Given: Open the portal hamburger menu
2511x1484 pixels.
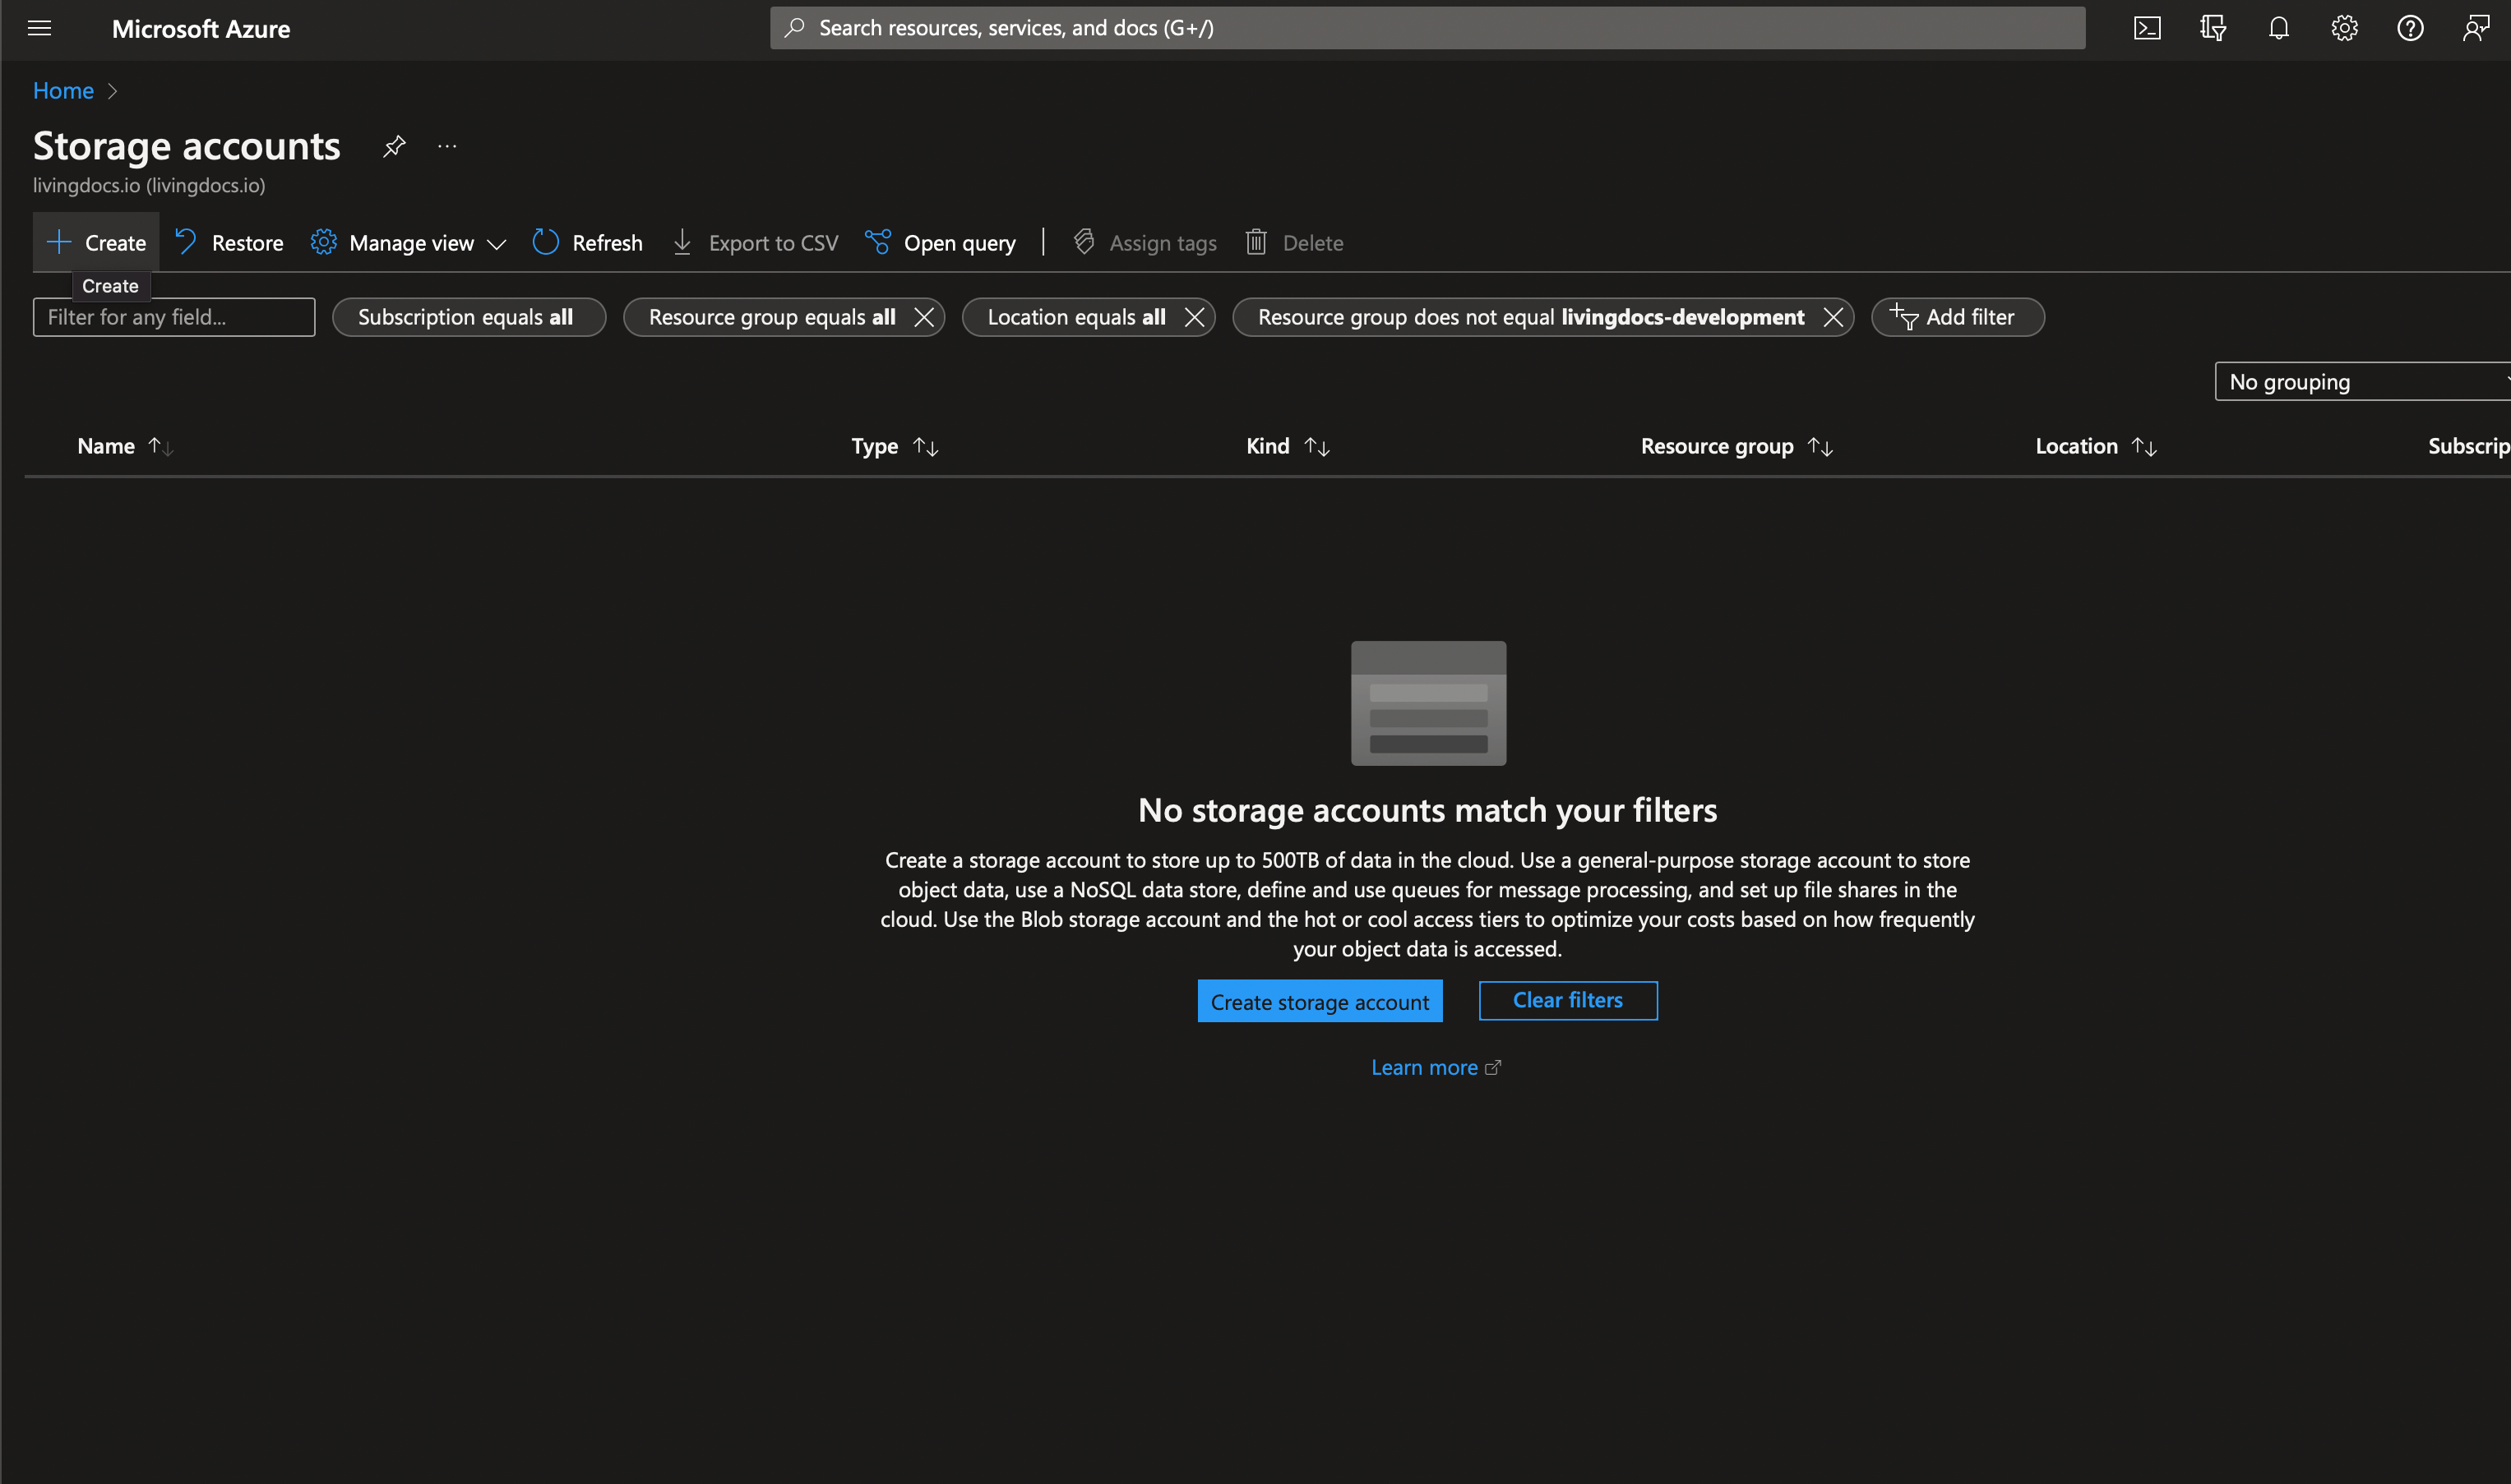Looking at the screenshot, I should [x=39, y=27].
